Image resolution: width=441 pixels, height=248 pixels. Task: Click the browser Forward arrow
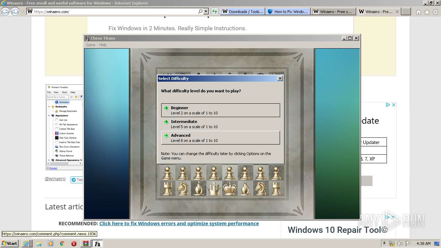coord(15,11)
